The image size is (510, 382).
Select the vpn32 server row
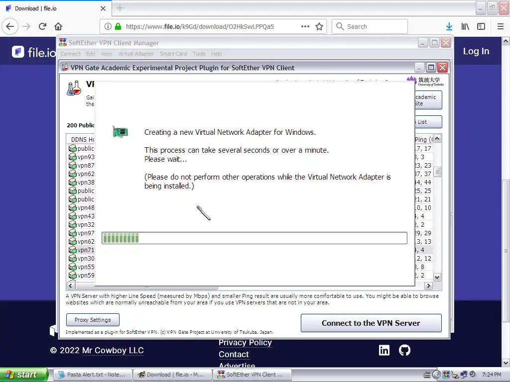(x=81, y=225)
